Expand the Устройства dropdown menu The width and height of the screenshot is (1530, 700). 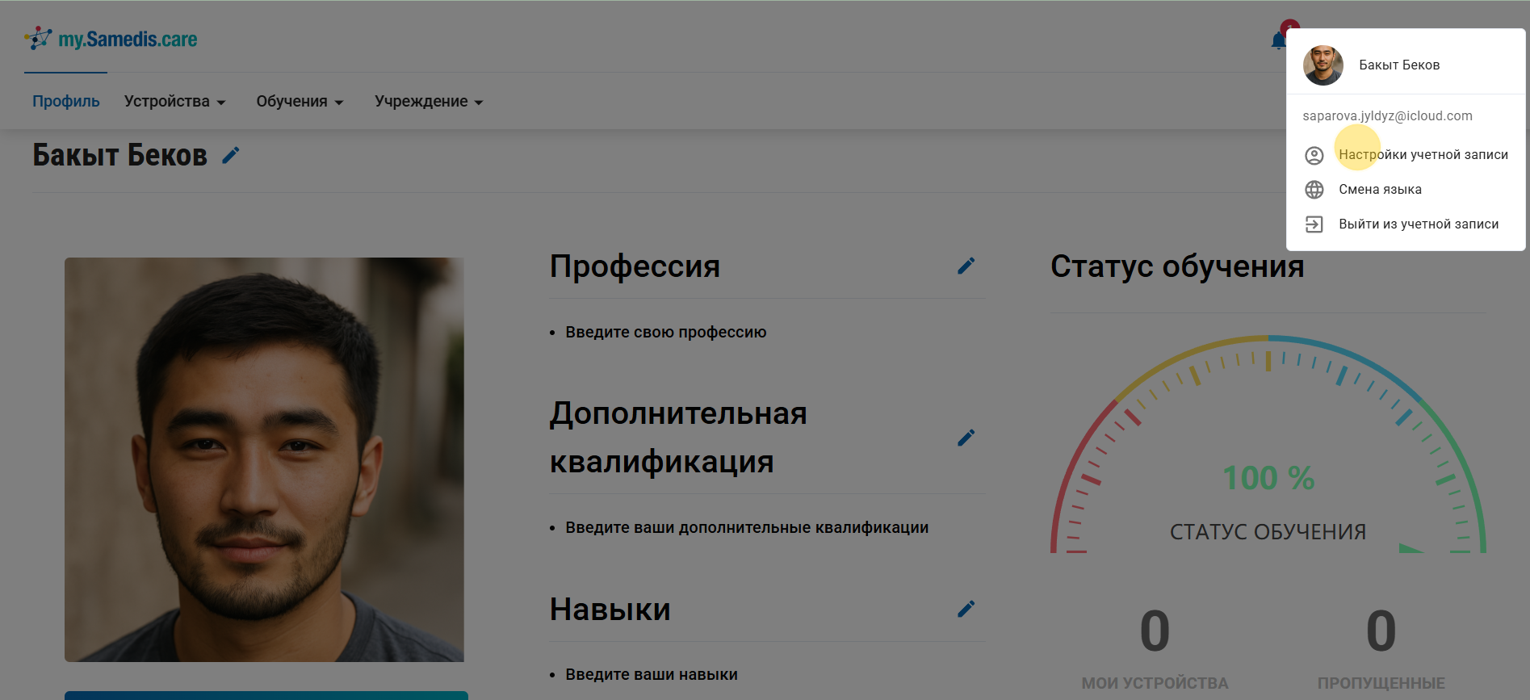click(174, 102)
